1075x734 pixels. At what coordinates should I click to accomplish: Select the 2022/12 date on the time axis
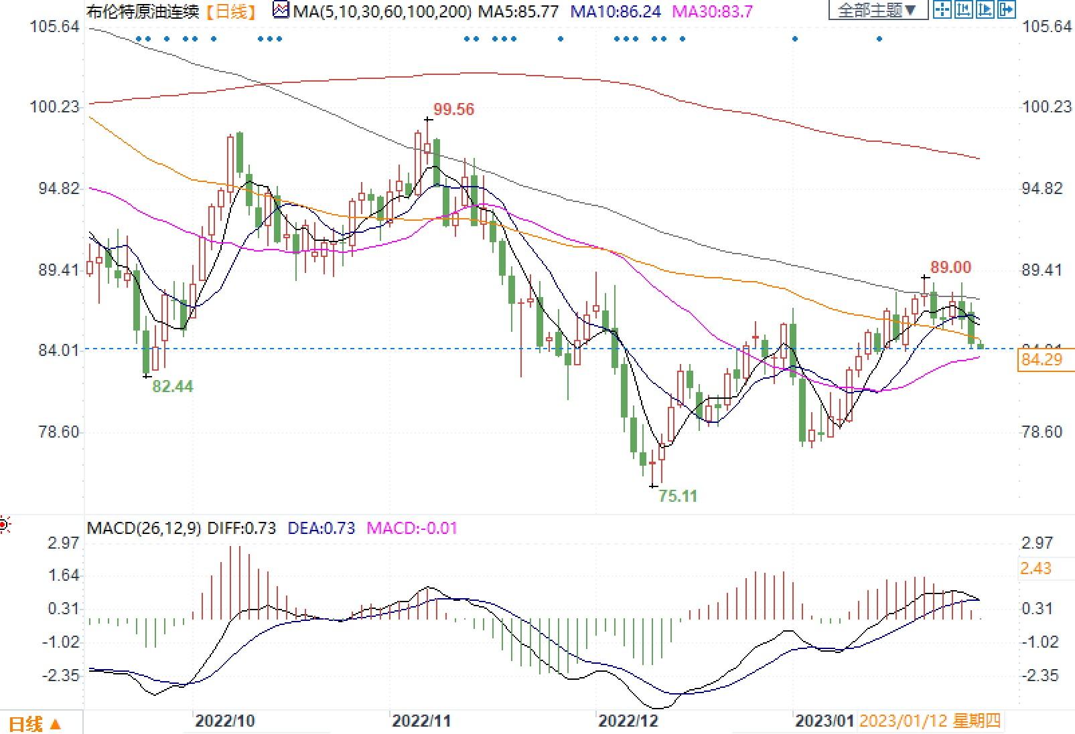point(628,721)
